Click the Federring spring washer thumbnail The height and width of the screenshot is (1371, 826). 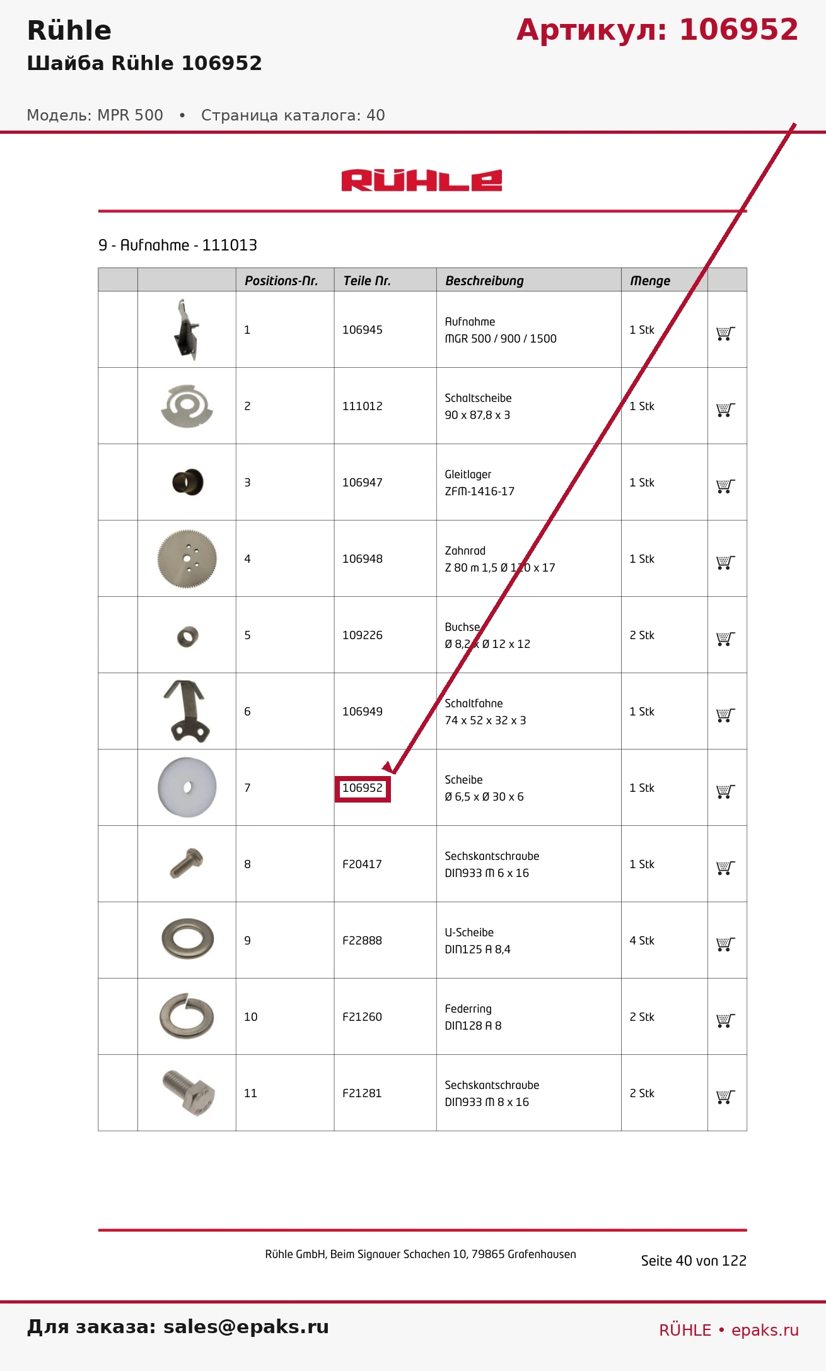187,1016
